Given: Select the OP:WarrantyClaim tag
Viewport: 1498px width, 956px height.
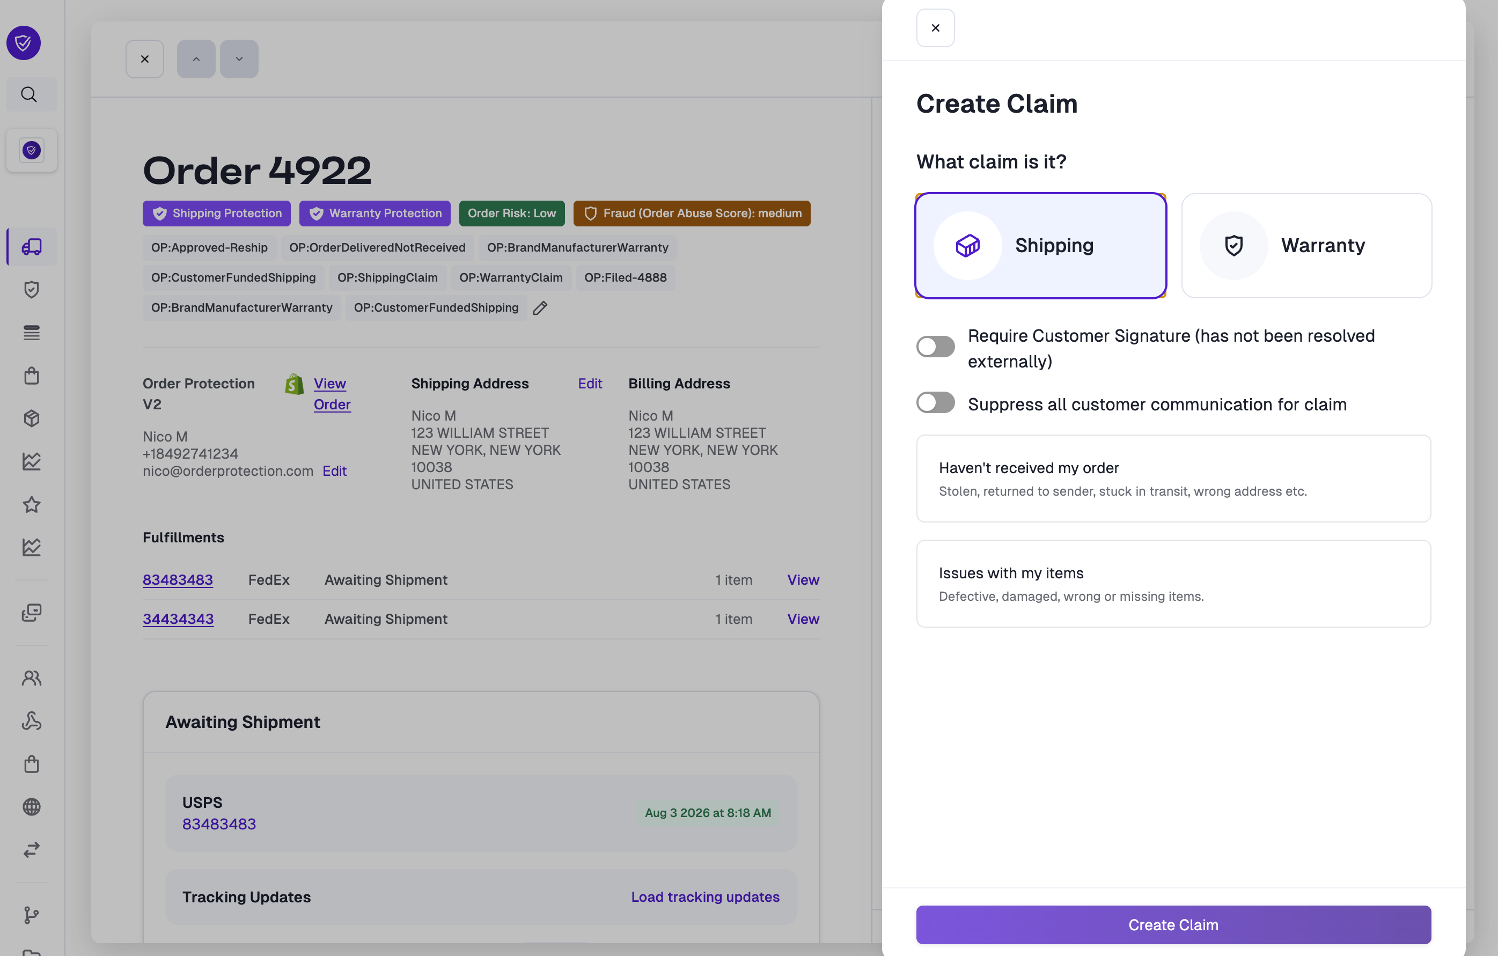Looking at the screenshot, I should [511, 277].
